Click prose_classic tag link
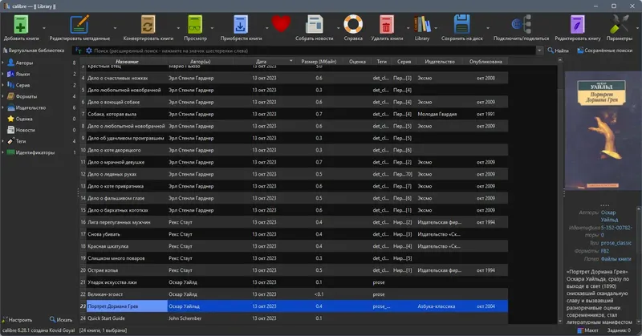 click(616, 243)
